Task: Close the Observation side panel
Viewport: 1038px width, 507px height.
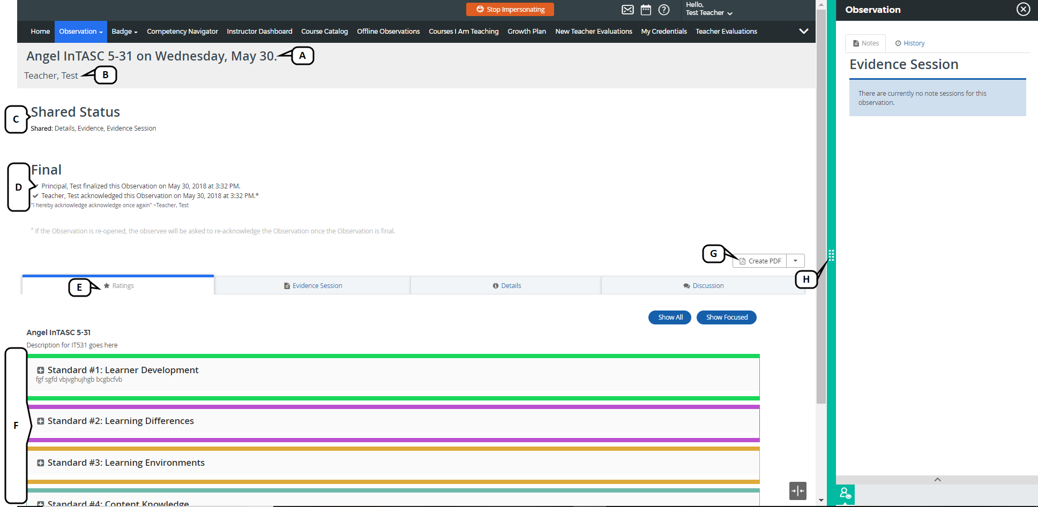Action: click(1023, 10)
